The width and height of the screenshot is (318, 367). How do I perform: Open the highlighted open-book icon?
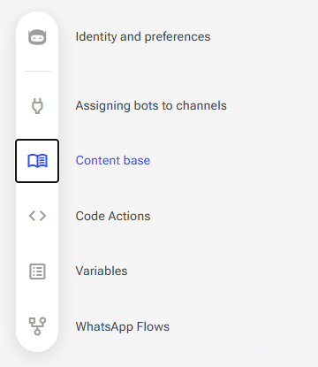coord(37,161)
